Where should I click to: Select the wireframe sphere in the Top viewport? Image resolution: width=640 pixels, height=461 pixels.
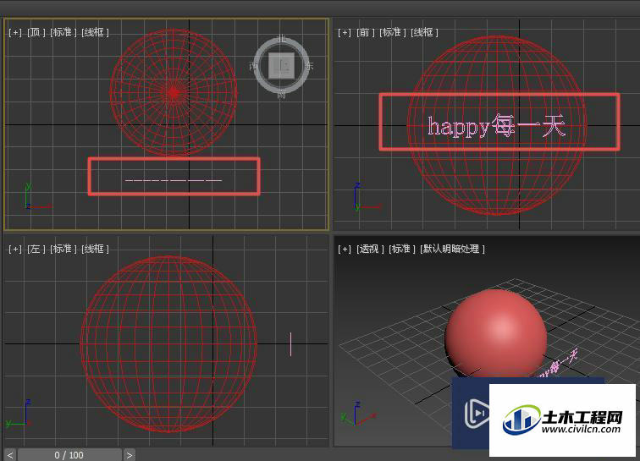coord(174,92)
